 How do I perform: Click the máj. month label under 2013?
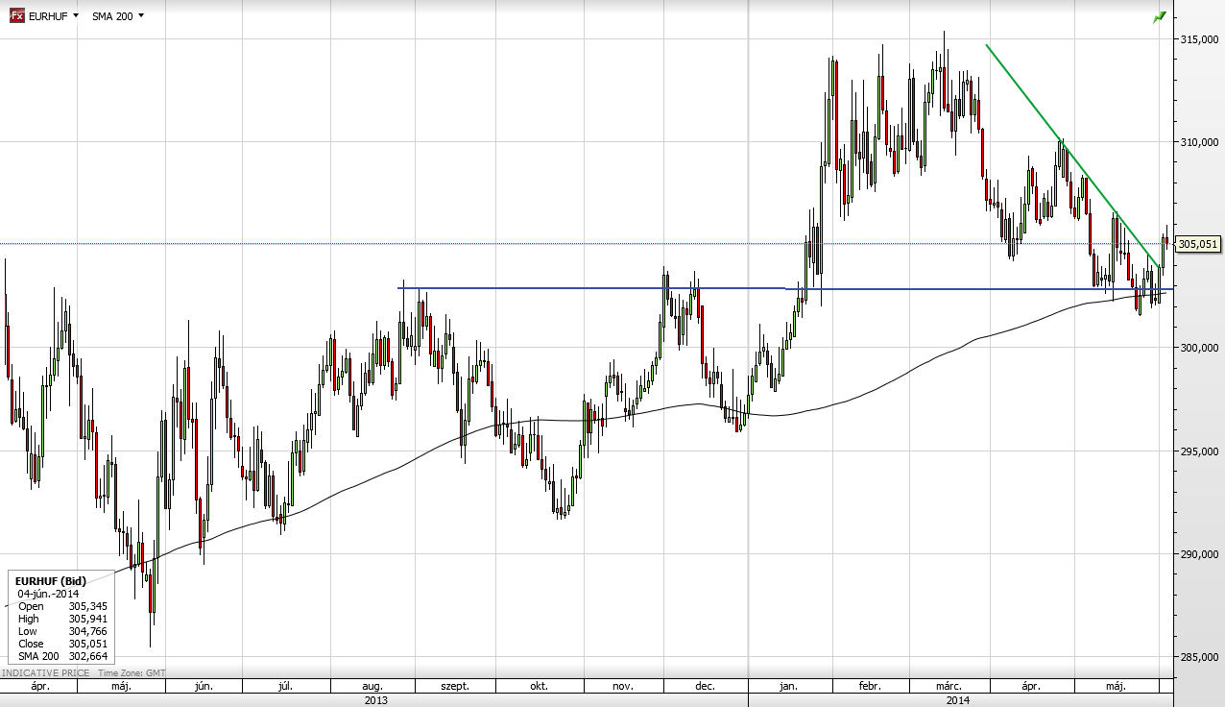coord(122,687)
